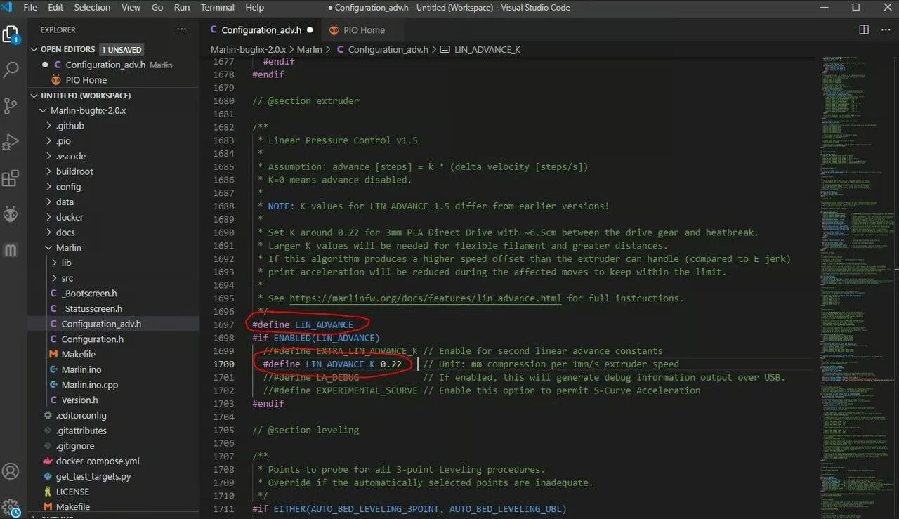Open the Explorer view in activity bar

click(x=11, y=34)
